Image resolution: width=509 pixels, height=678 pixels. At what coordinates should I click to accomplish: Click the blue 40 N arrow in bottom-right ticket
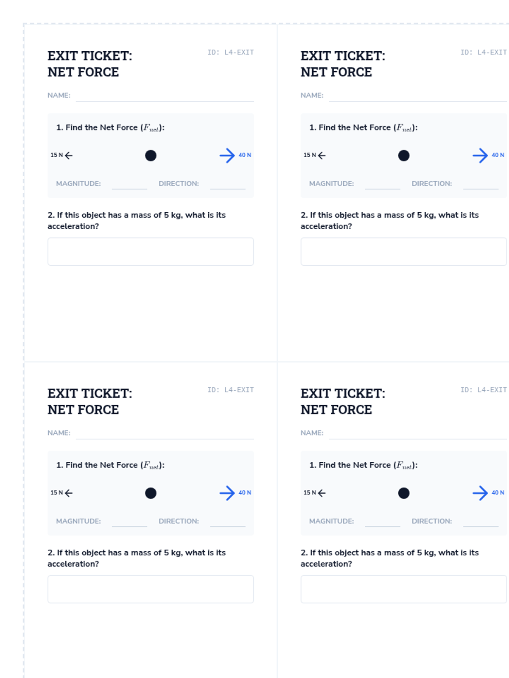[480, 493]
